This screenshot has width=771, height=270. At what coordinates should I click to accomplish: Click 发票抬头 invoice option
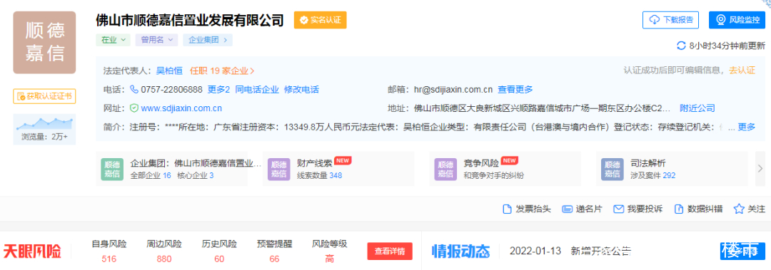(527, 209)
